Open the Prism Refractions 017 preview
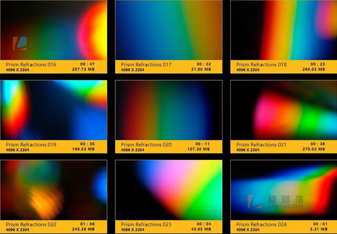This screenshot has height=234, width=337. 168,30
